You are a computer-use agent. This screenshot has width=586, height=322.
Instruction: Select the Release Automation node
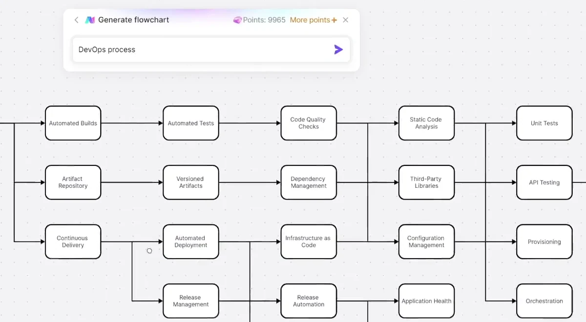[309, 301]
